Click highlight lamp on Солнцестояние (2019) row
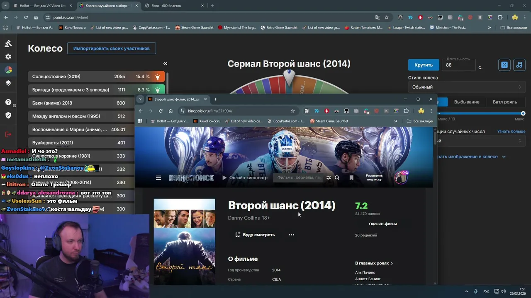This screenshot has width=531, height=298. coord(158,77)
